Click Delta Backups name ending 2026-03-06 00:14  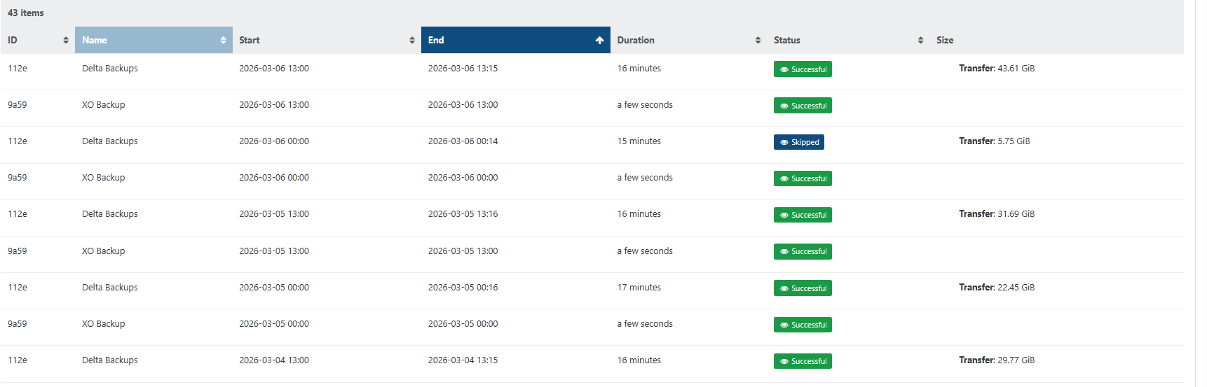[110, 141]
